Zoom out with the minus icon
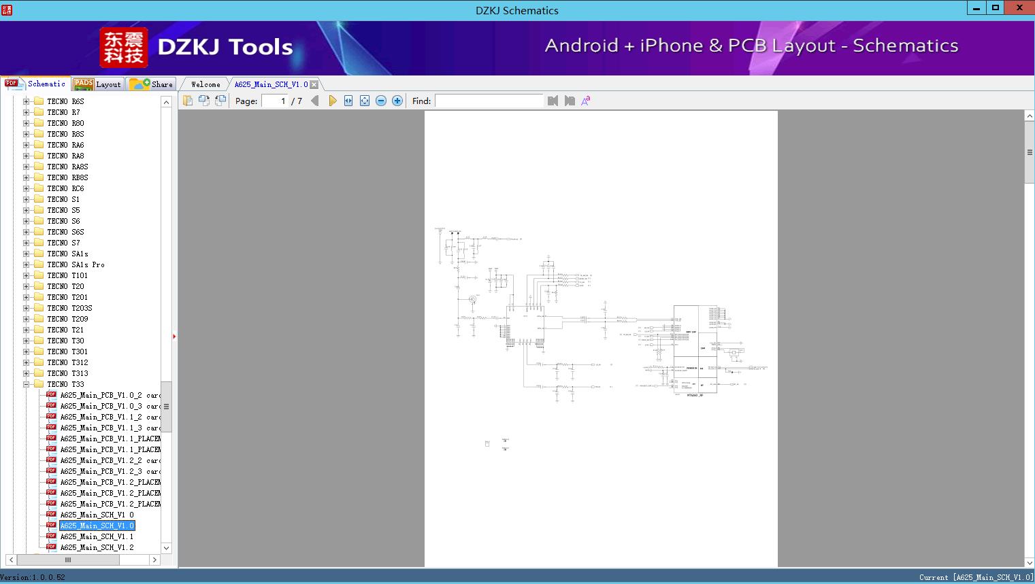This screenshot has height=584, width=1035. 381,101
